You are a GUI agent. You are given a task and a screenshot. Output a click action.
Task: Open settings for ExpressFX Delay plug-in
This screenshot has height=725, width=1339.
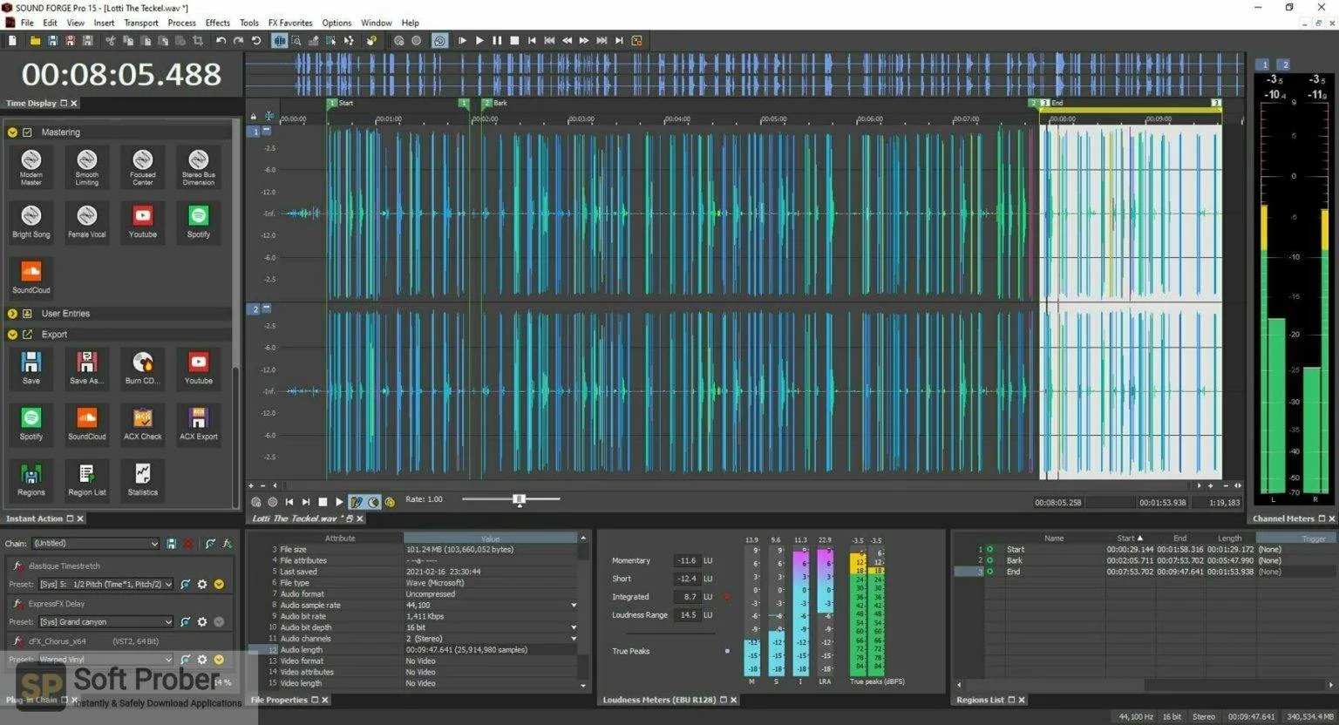202,622
